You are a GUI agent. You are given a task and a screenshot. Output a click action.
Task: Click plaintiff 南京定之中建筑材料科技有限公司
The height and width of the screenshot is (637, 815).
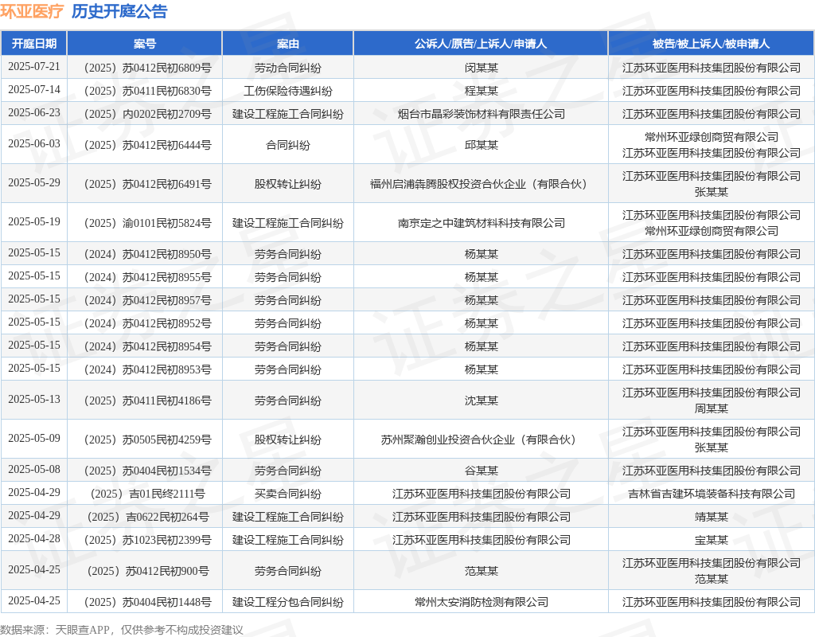tap(481, 223)
